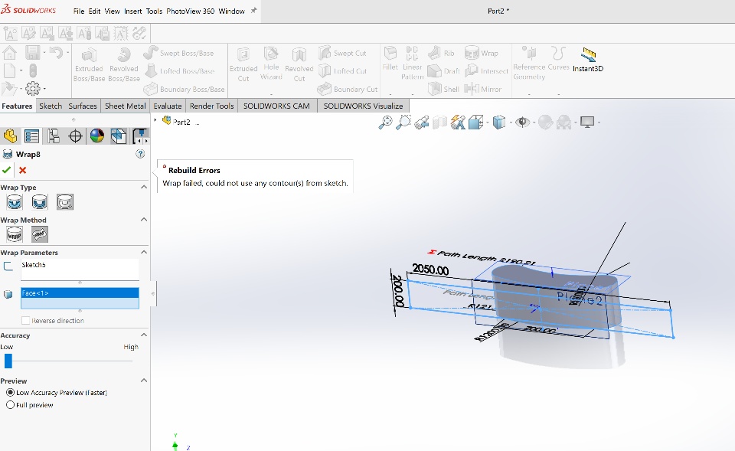
Task: Choose the Scribe wrap type icon
Action: coord(65,202)
